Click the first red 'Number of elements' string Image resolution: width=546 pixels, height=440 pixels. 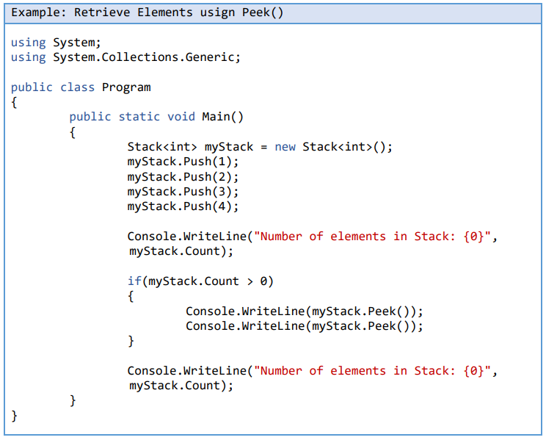coord(373,237)
